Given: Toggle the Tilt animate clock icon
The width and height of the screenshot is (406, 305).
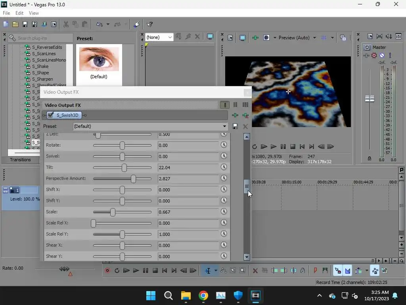Looking at the screenshot, I should (224, 167).
